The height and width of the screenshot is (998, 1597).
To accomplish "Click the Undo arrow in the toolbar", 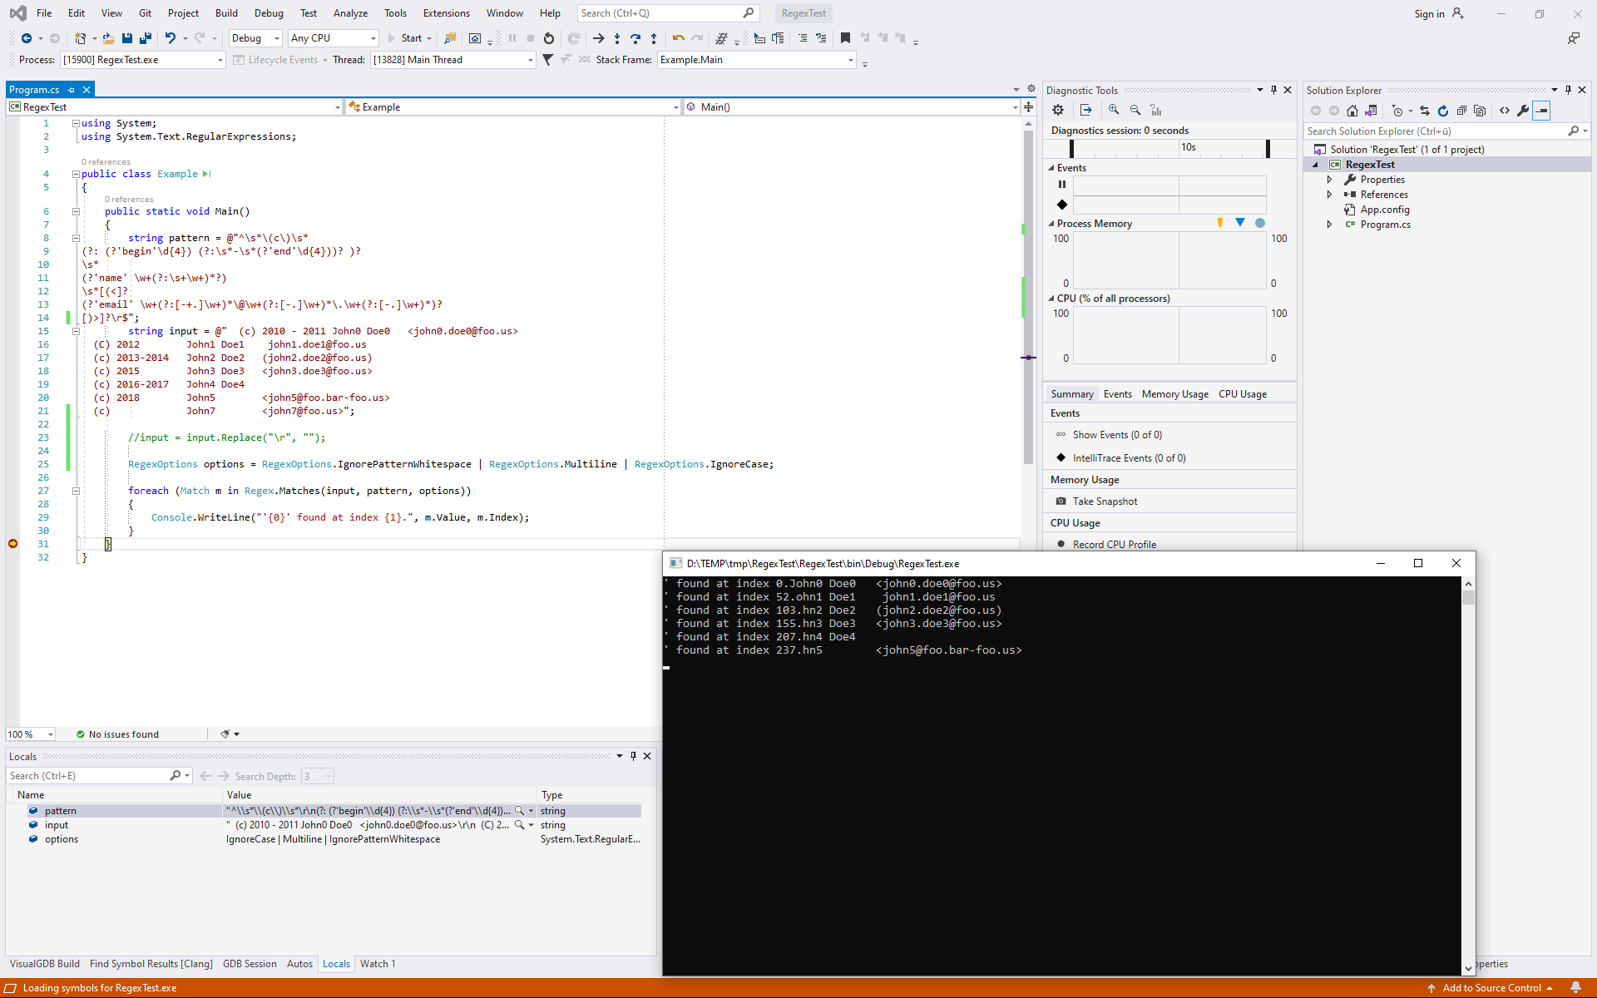I will 170,38.
